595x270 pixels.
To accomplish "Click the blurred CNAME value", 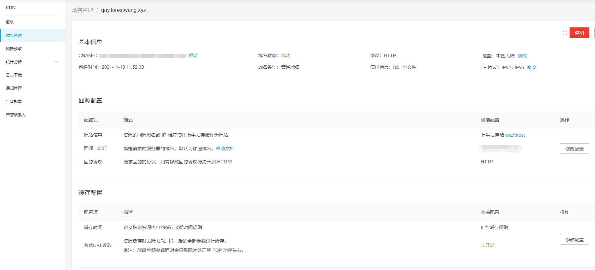I will coord(143,56).
